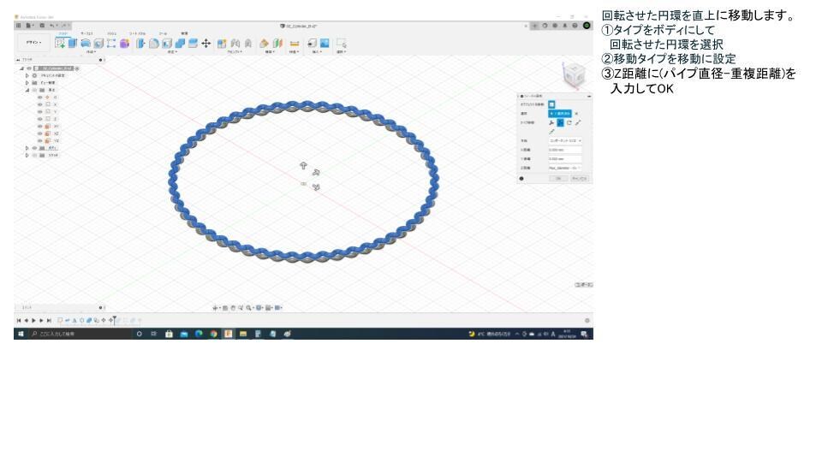Click the Move/Copy four-arrow icon in toolbar
822x462 pixels.
206,44
